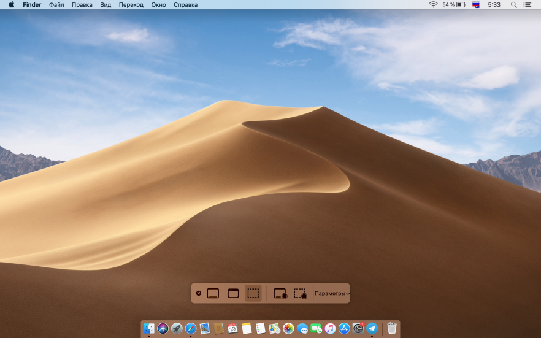The height and width of the screenshot is (338, 541).
Task: Open the Mail bird stamp icon in Dock
Action: [205, 328]
